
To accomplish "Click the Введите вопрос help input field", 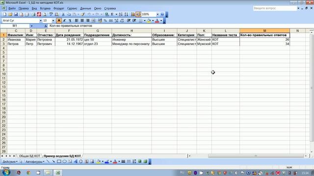I will coord(275,8).
